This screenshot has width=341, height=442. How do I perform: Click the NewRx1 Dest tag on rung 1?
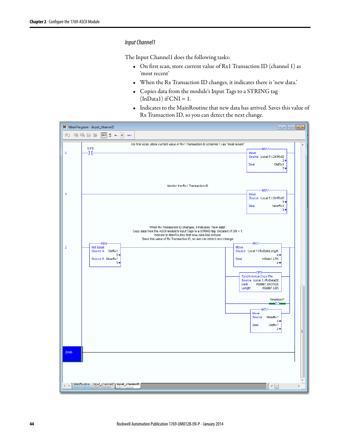pyautogui.click(x=278, y=206)
